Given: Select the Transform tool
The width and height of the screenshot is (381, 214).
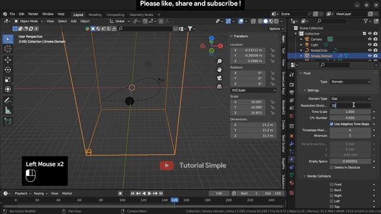Looking at the screenshot, I should pos(8,89).
